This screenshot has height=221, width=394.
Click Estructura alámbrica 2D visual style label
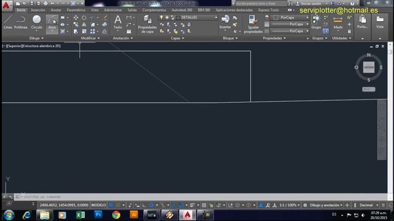pos(42,46)
